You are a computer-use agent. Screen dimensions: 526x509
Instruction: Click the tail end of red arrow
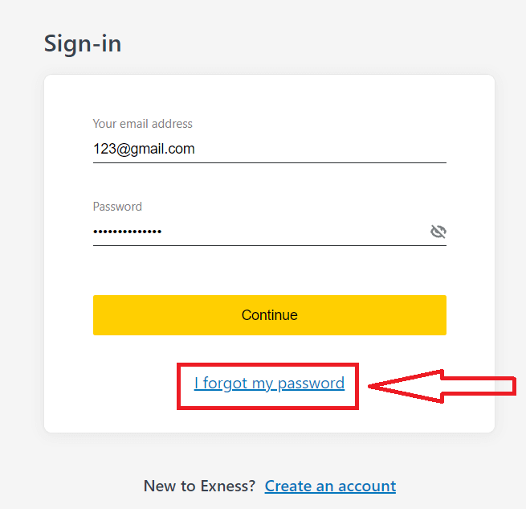pyautogui.click(x=512, y=387)
